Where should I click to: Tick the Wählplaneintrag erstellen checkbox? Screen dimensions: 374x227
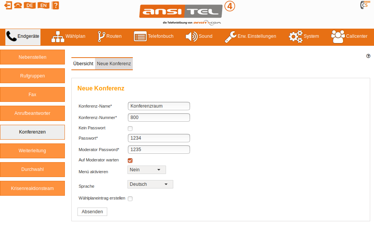point(130,199)
